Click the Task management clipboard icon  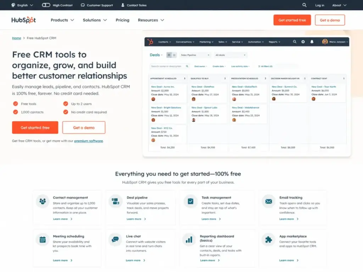[190, 201]
